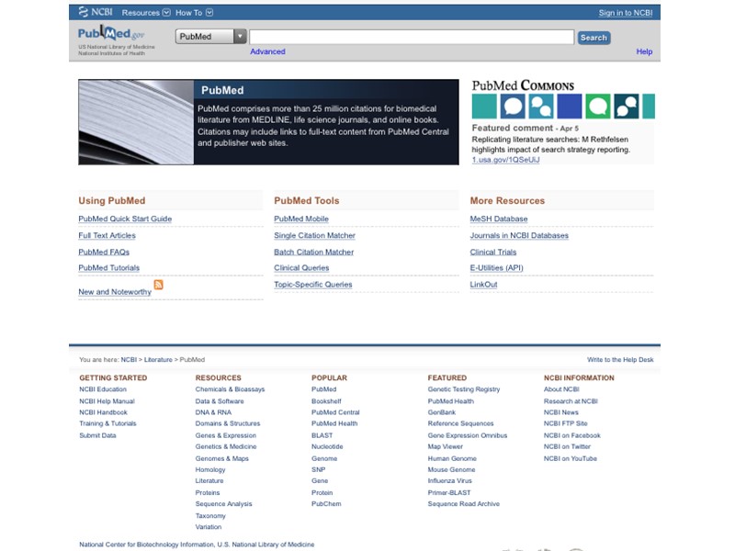Open Bookshelf footer link
Image resolution: width=735 pixels, height=551 pixels.
tap(326, 401)
